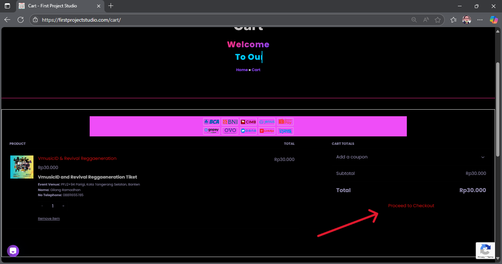Click the BNI payment logo
Screen dimensions: 502x264
pyautogui.click(x=230, y=122)
